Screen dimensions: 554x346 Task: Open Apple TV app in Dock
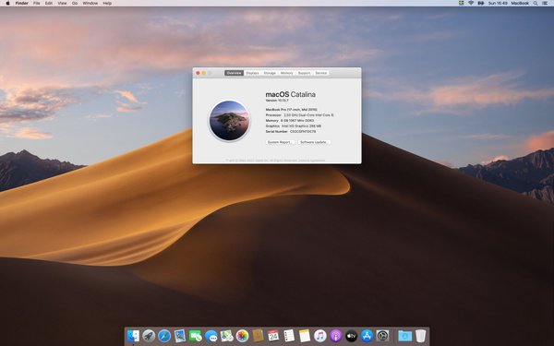pyautogui.click(x=351, y=336)
